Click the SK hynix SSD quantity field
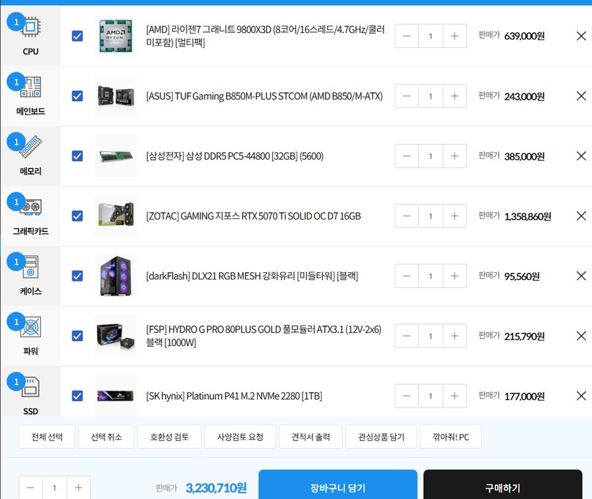This screenshot has width=592, height=499. [x=430, y=396]
